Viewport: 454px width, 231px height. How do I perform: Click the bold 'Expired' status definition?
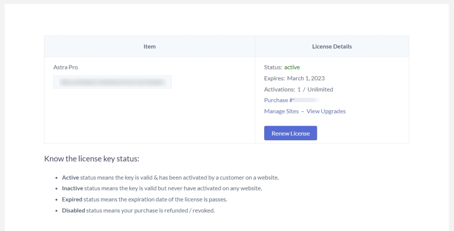click(x=72, y=199)
